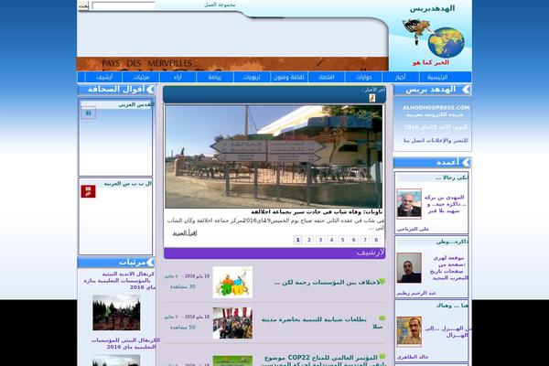549x366 pixels.
Task: Open author name علي العزباجي
Action: 413,229
